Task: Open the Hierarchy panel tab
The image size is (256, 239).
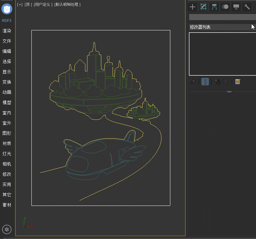Action: 214,7
